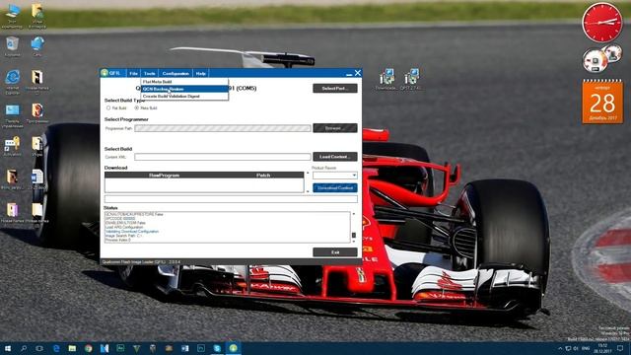Click the Exit button
Viewport: 631px width, 355px height.
335,252
